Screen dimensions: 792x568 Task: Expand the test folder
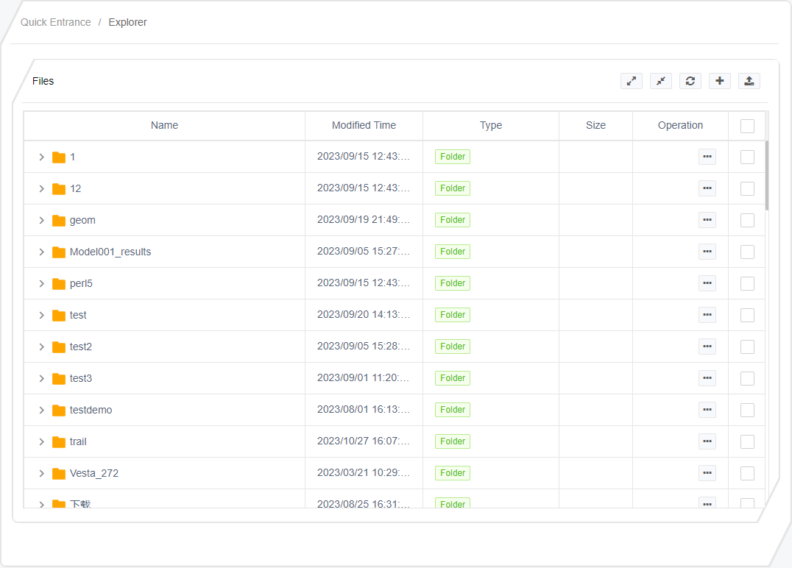coord(41,315)
